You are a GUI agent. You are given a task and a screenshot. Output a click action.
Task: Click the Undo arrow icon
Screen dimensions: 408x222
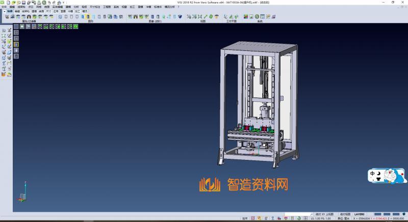click(x=49, y=3)
